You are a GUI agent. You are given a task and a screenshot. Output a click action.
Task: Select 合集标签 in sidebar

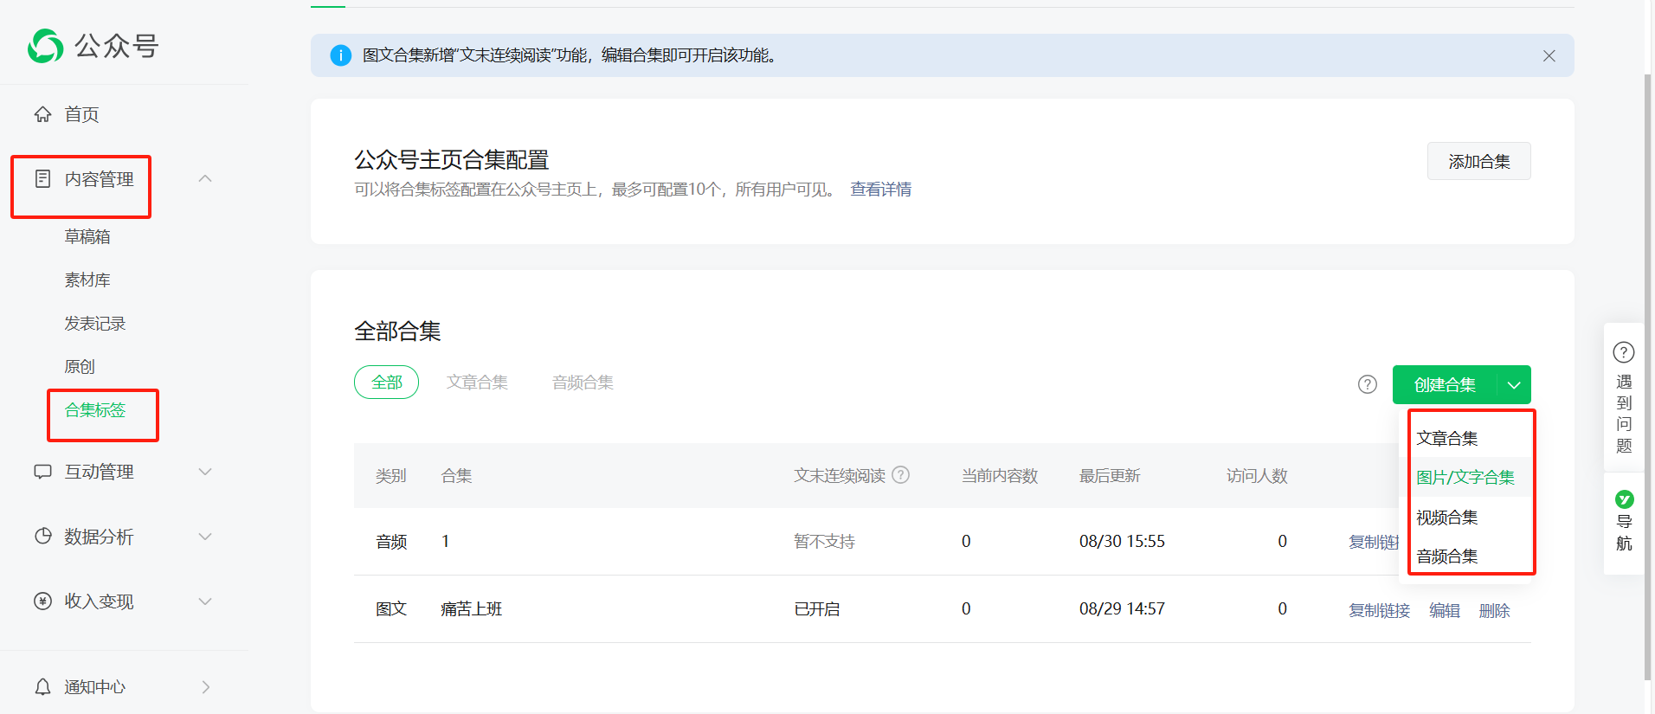95,409
